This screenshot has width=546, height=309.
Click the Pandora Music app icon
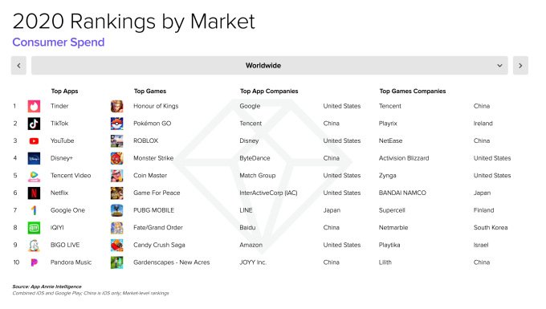[x=34, y=262]
